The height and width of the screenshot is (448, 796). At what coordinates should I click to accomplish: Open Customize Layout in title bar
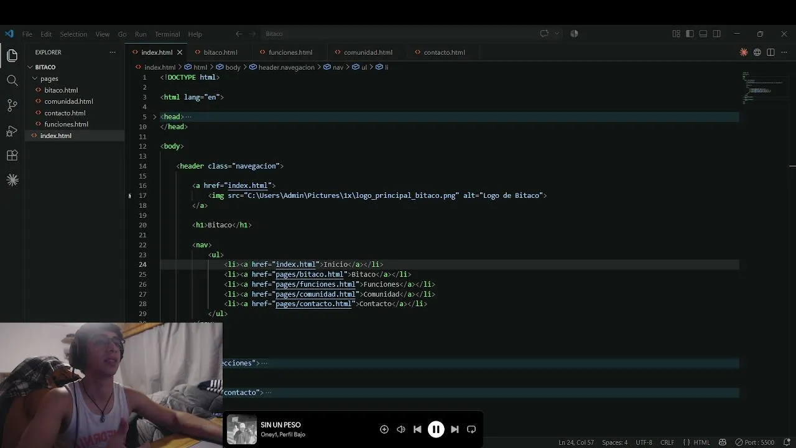point(676,34)
